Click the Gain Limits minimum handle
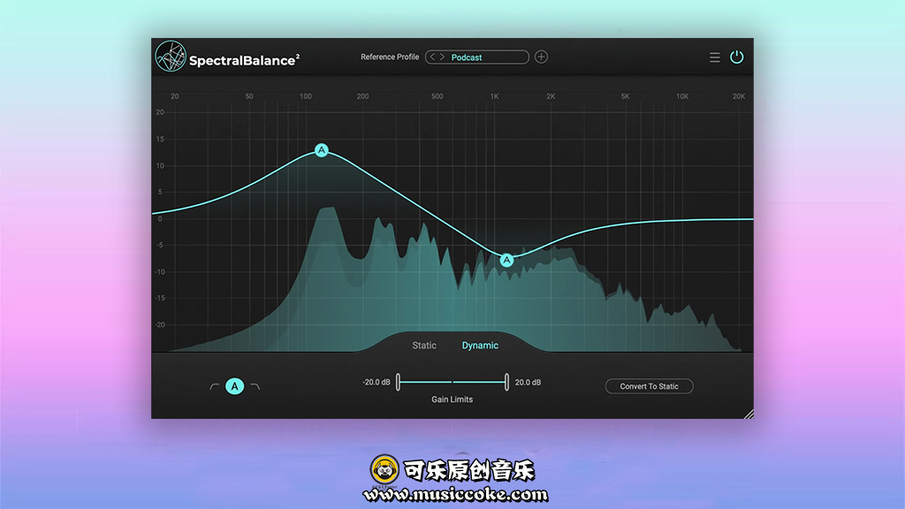Screen dimensions: 905x509 (x=398, y=382)
